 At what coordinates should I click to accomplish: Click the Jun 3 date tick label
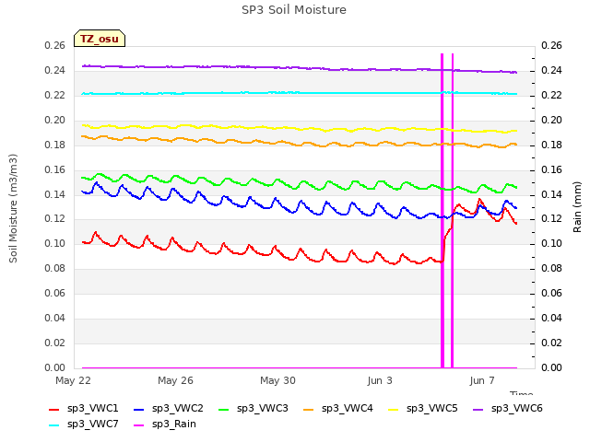coord(380,380)
